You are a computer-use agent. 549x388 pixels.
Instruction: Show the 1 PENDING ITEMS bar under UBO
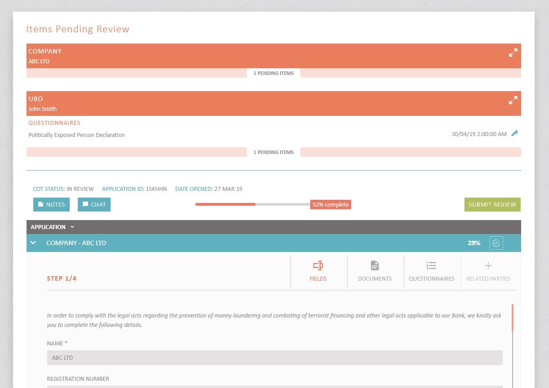pyautogui.click(x=274, y=152)
